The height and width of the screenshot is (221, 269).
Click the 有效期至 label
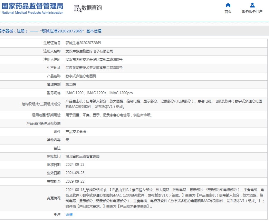point(54,181)
